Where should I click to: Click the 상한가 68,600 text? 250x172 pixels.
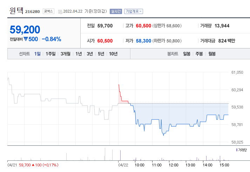pyautogui.click(x=167, y=26)
